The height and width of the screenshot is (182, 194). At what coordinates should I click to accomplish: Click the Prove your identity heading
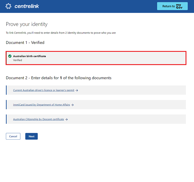27,24
